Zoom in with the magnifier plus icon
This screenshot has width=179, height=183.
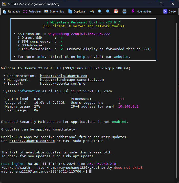(100, 11)
